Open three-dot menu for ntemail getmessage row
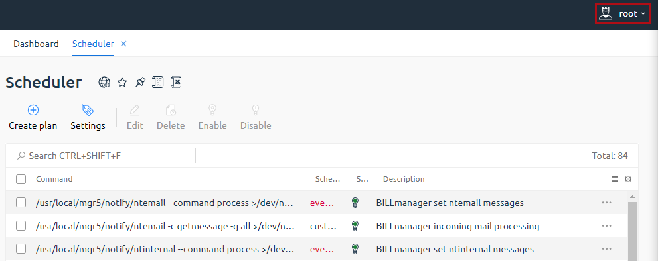Screen dimensions: 658x261 [606, 227]
